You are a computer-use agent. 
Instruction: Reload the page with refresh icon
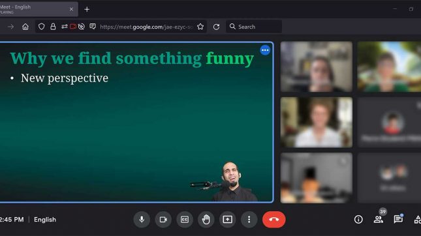pyautogui.click(x=216, y=27)
